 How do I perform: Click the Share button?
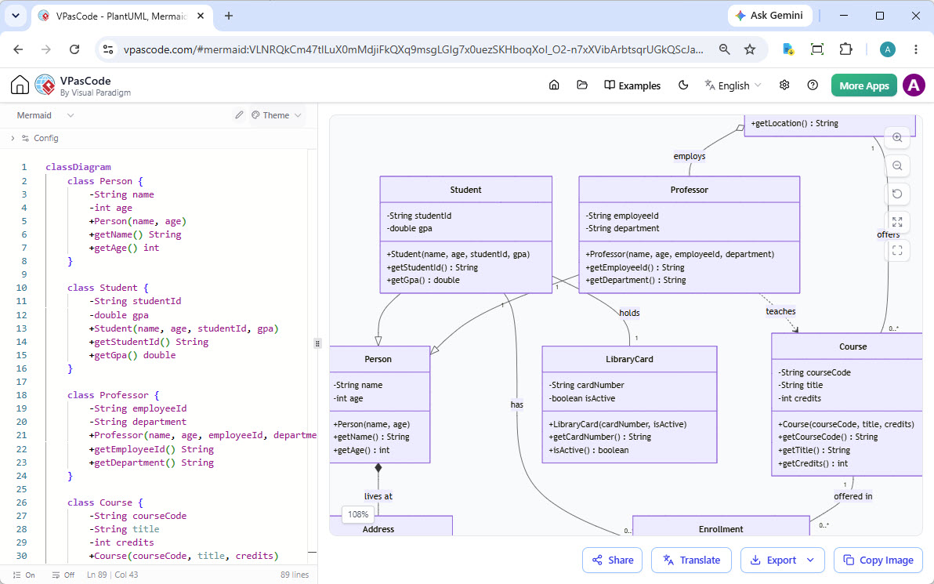(612, 560)
